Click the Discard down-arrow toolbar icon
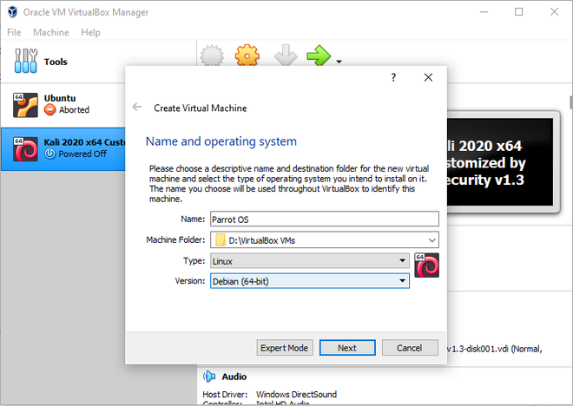 (286, 56)
